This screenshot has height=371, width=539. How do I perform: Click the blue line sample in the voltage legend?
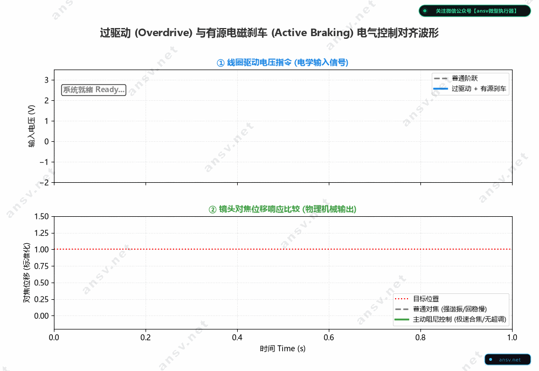440,89
